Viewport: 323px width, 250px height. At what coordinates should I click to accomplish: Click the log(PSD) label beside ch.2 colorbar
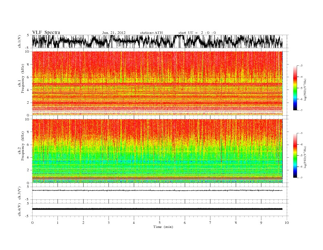point(305,157)
